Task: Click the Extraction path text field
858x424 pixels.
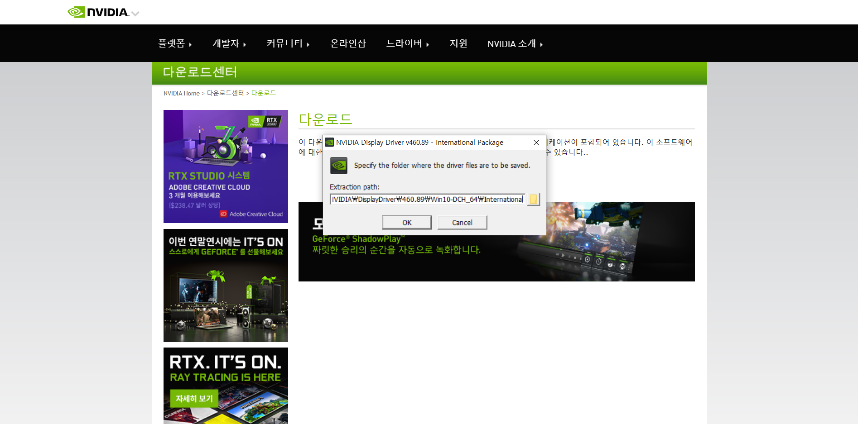Action: tap(427, 200)
